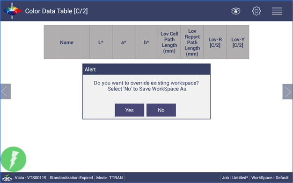
Task: Select the Name column header
Action: click(67, 42)
